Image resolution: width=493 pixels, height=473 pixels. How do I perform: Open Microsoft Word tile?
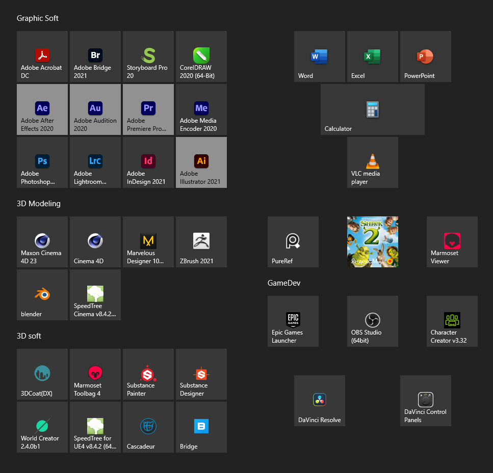point(320,57)
